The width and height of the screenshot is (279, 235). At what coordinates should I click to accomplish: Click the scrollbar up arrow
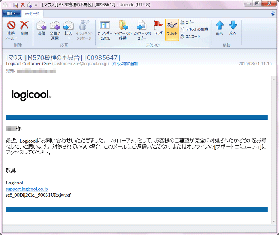pos(274,79)
